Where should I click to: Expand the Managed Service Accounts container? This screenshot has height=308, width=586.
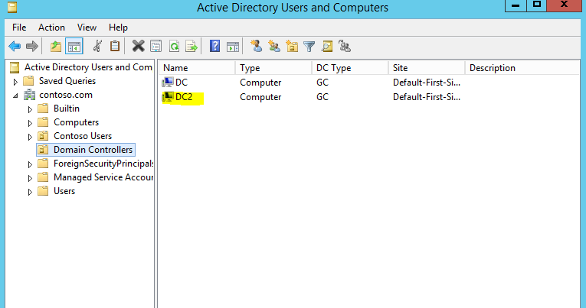30,178
